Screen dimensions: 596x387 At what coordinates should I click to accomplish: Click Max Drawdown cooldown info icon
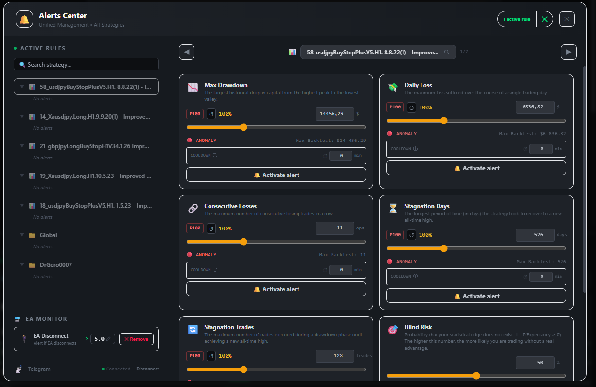[215, 156]
